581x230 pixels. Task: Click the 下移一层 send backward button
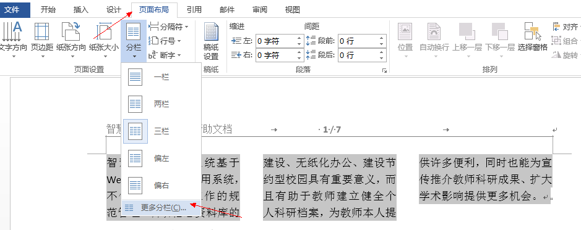point(500,41)
